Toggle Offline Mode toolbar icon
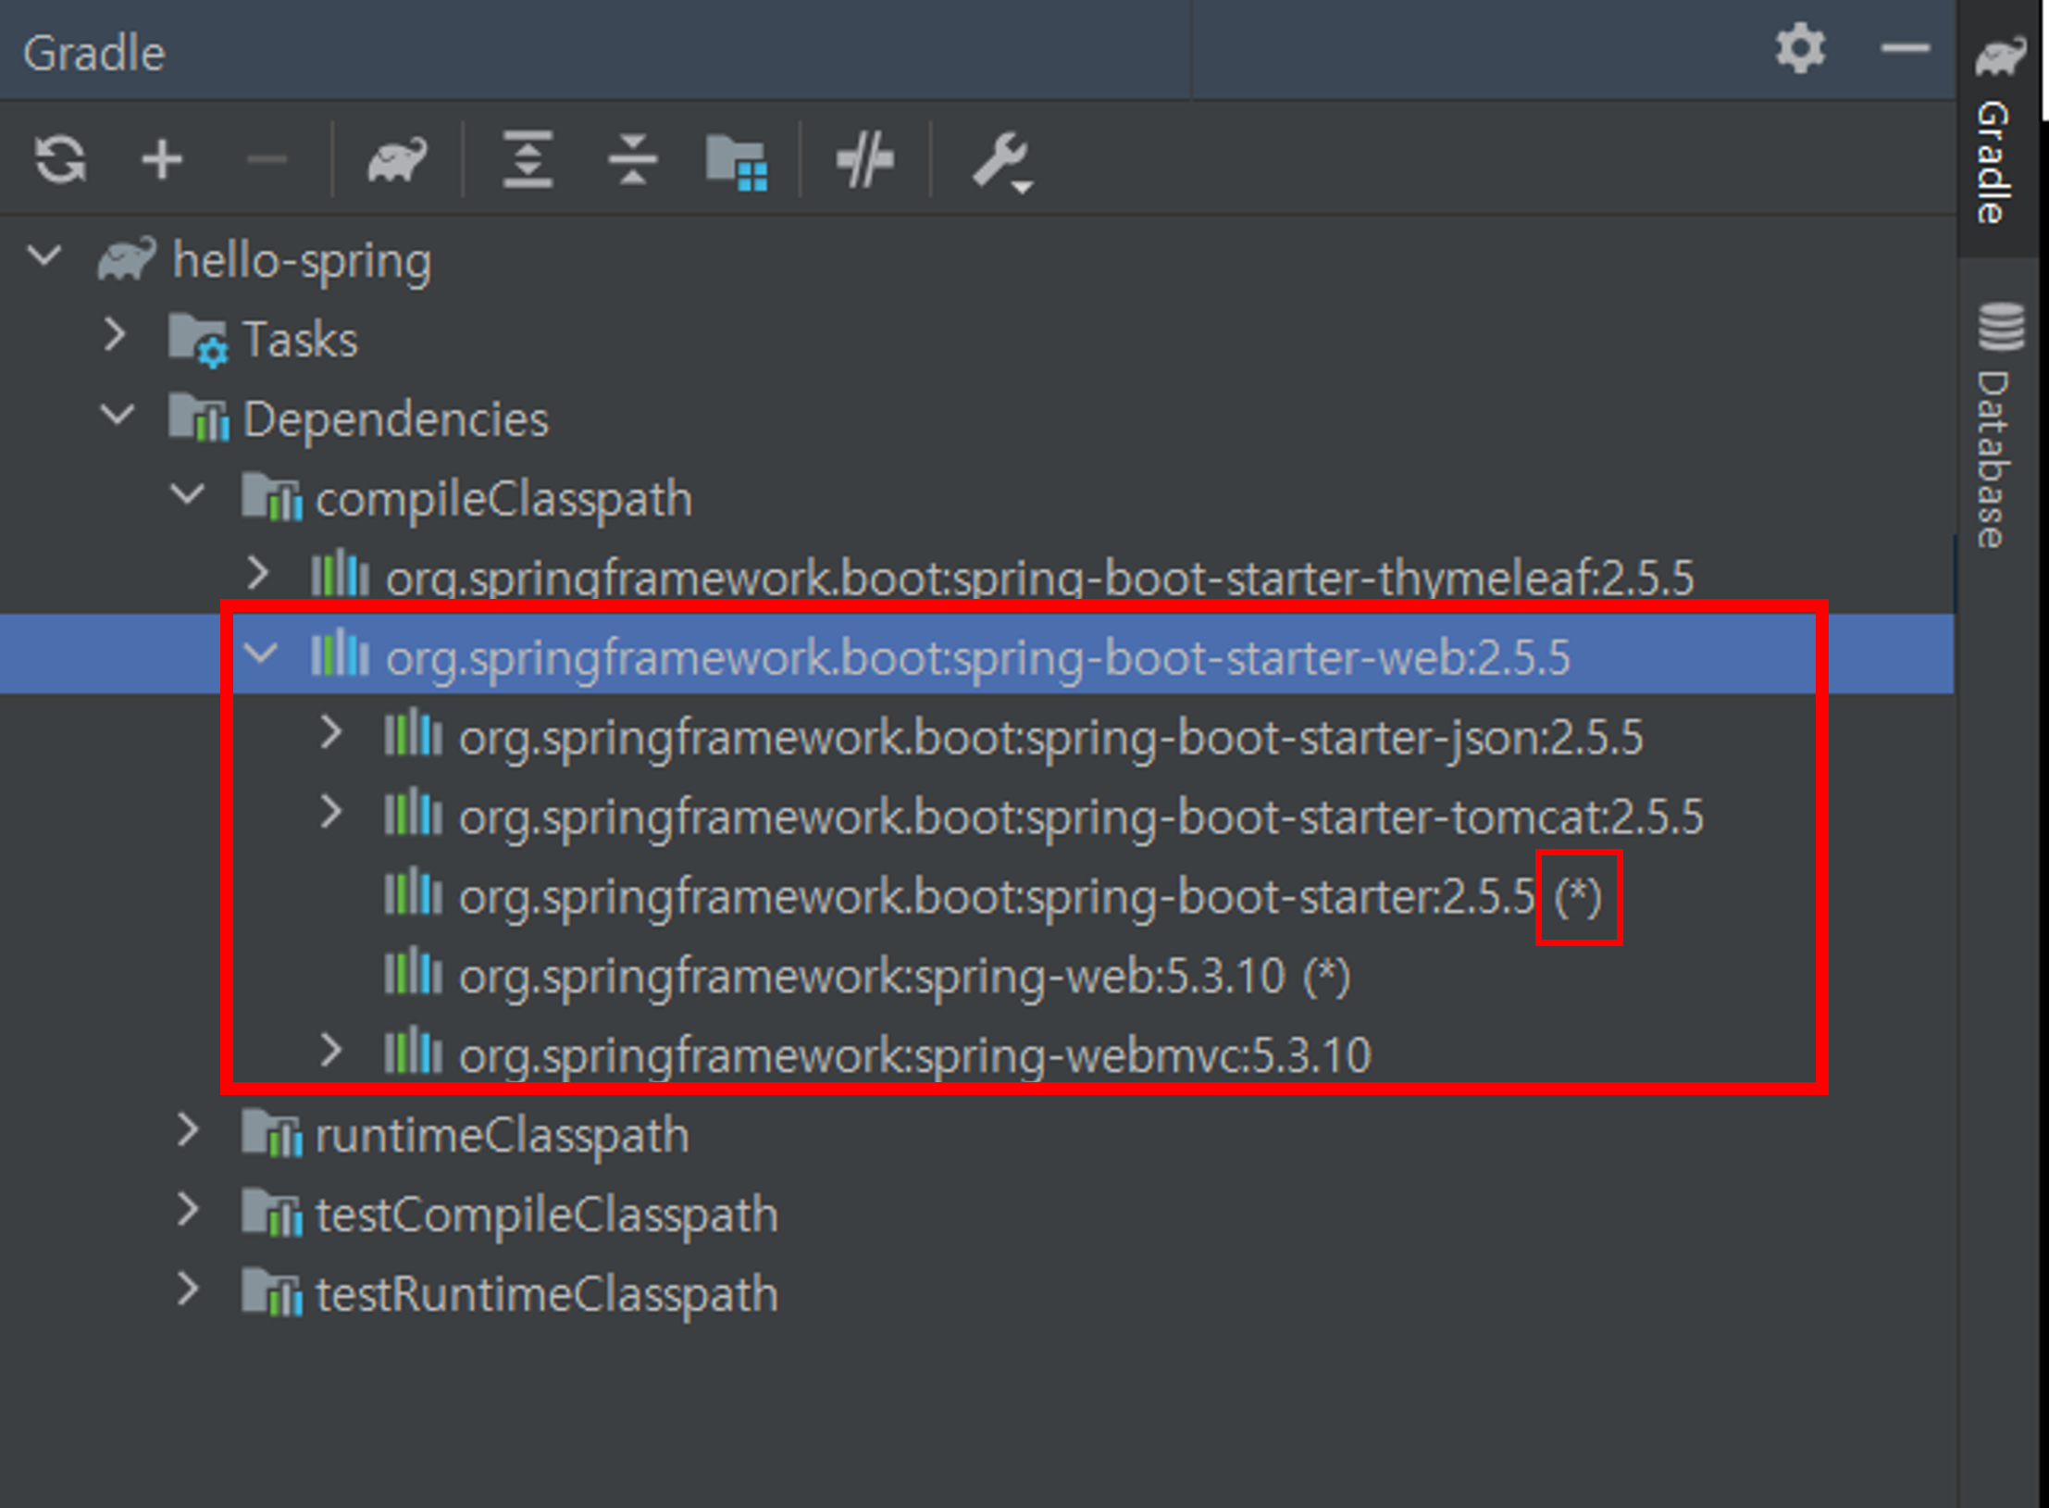 (864, 160)
